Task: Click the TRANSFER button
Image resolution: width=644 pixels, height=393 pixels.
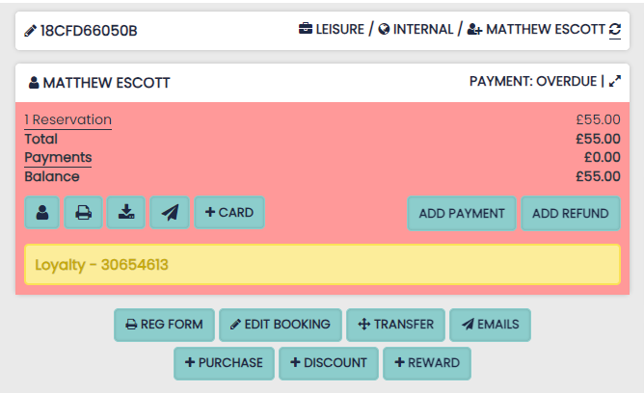Action: (x=396, y=325)
